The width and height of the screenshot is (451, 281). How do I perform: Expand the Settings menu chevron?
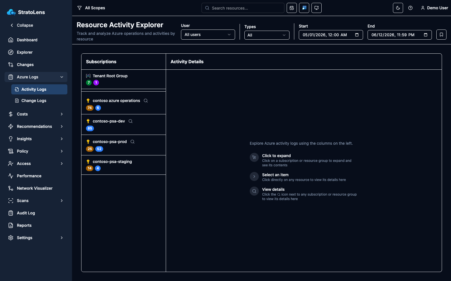point(62,238)
